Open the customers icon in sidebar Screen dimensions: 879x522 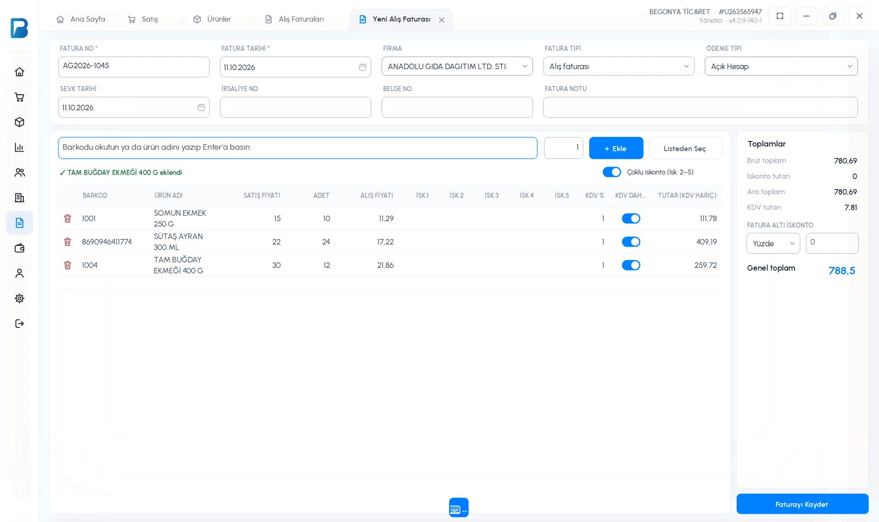19,173
